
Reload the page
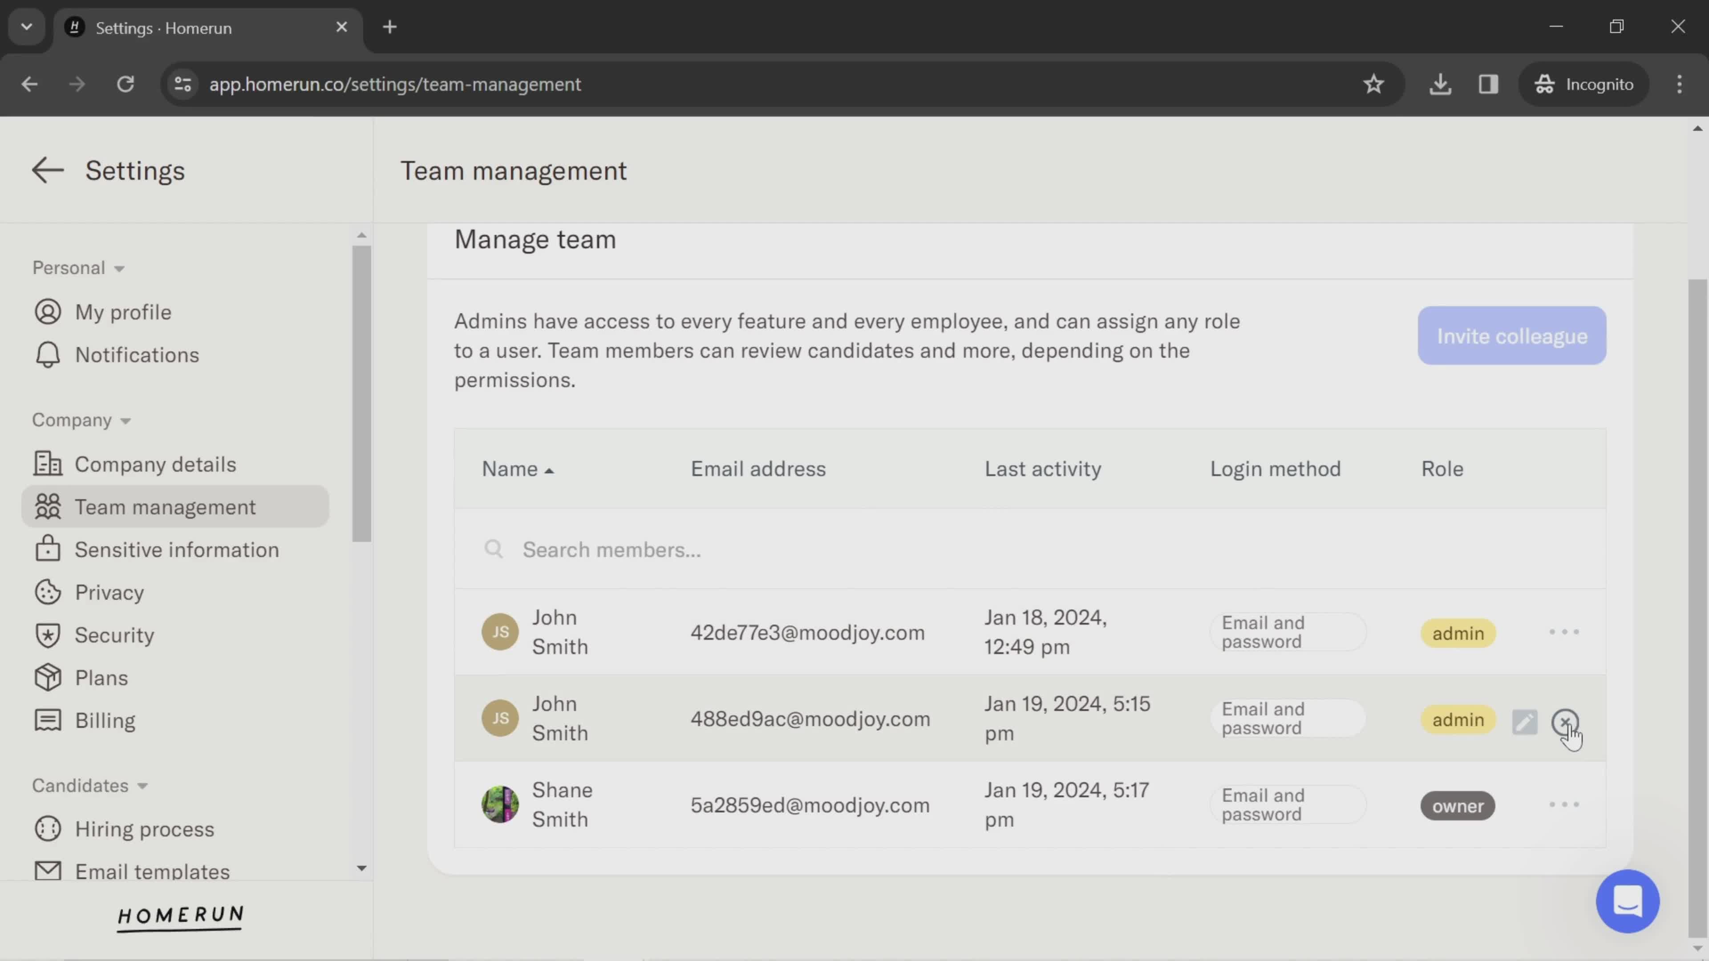pyautogui.click(x=126, y=84)
